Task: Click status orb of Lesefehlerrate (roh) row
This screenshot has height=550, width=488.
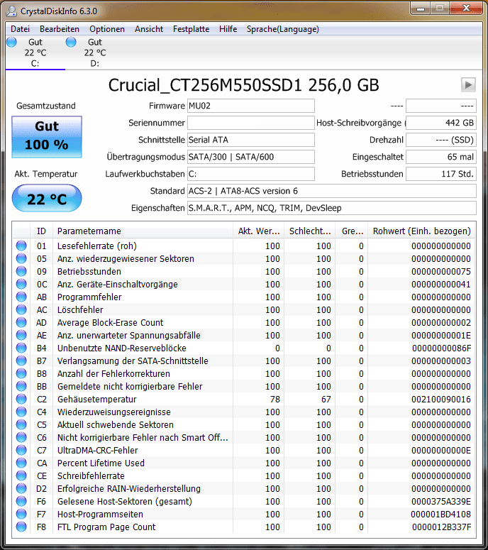Action: [21, 246]
